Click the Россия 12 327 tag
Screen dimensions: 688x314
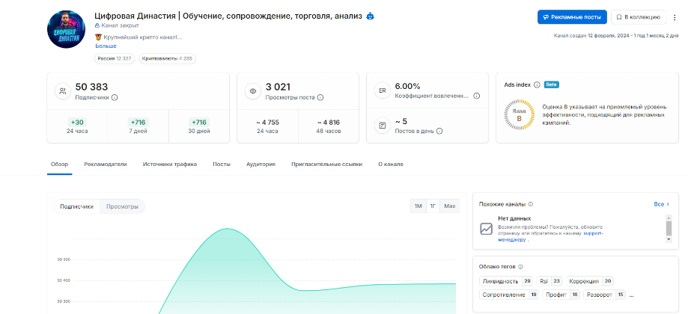click(x=114, y=58)
